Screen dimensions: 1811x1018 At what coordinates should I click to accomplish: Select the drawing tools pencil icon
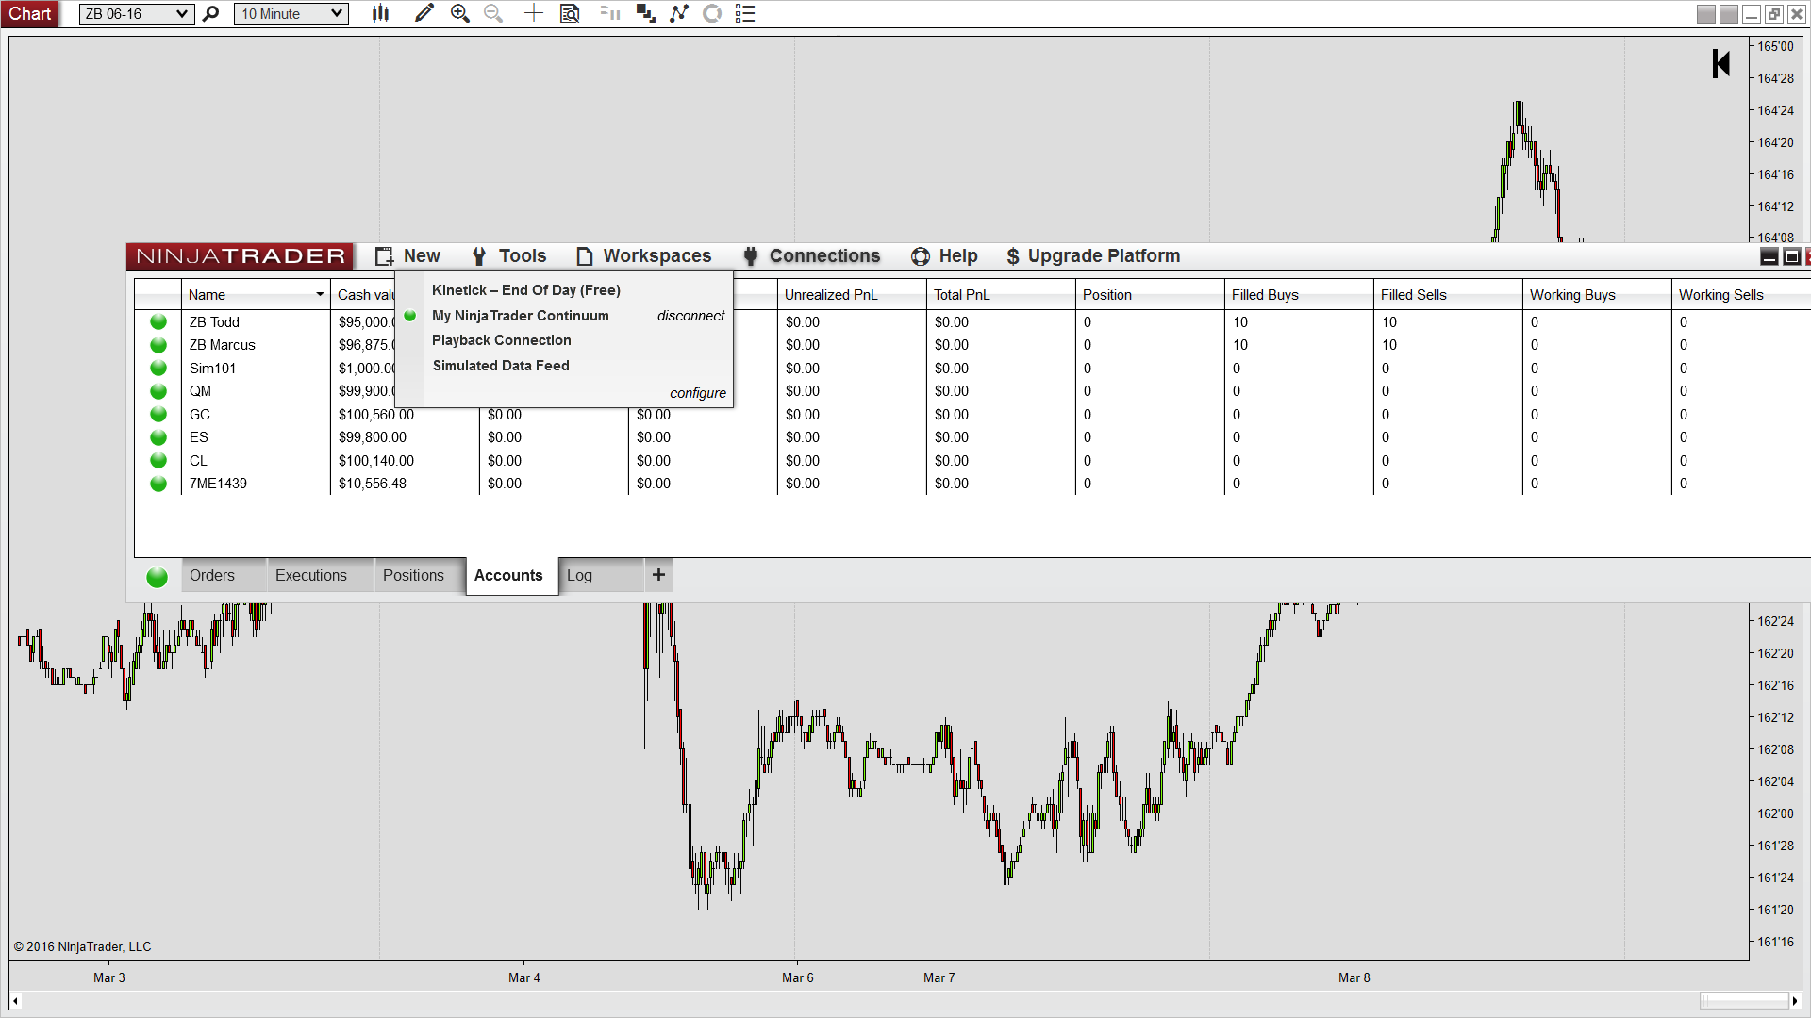(424, 13)
